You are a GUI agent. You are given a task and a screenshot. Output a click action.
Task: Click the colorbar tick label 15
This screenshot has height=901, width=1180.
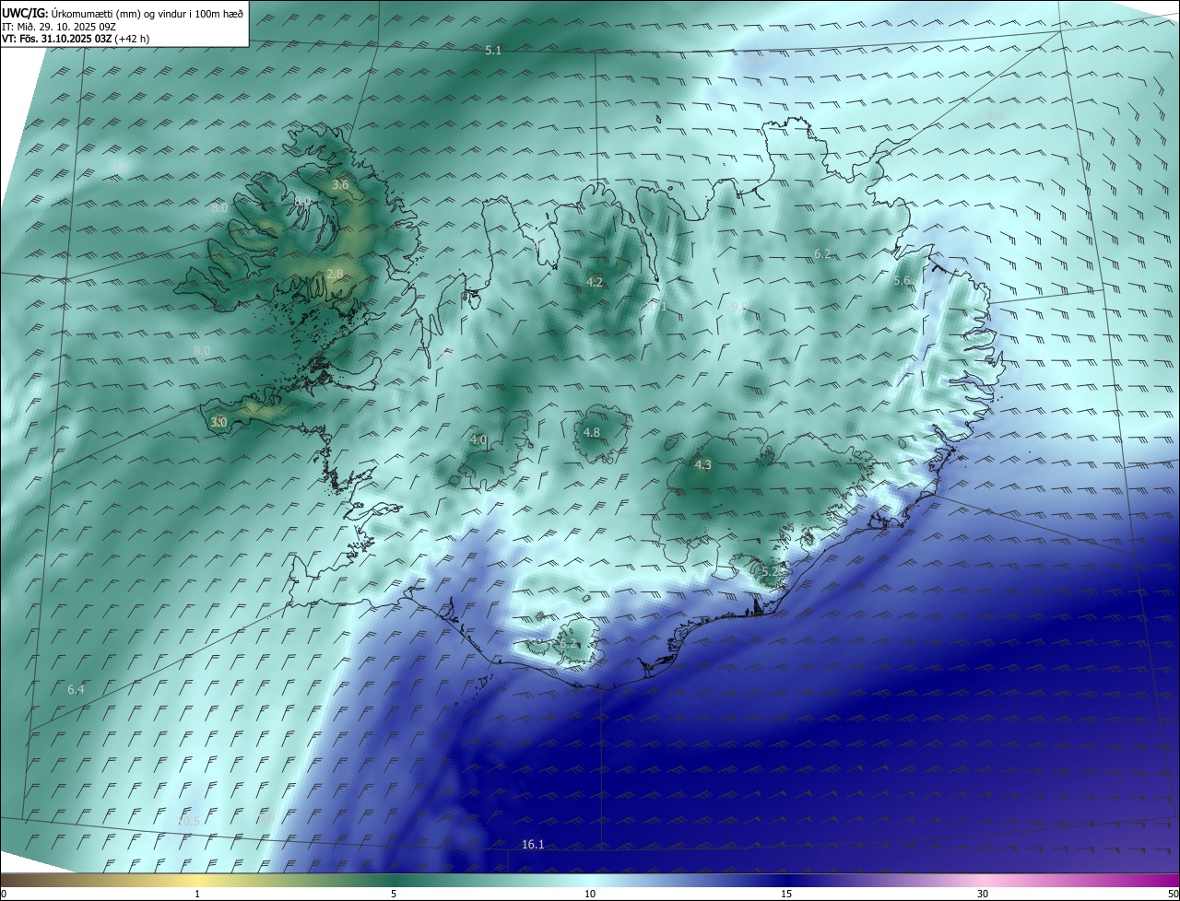click(x=786, y=895)
